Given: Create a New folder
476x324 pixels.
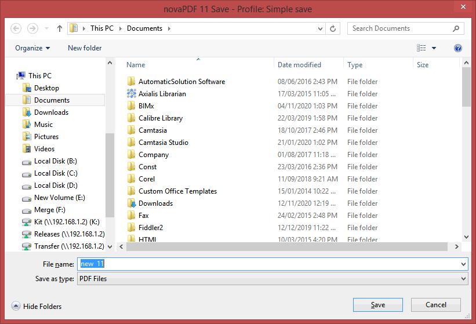Looking at the screenshot, I should (x=85, y=48).
